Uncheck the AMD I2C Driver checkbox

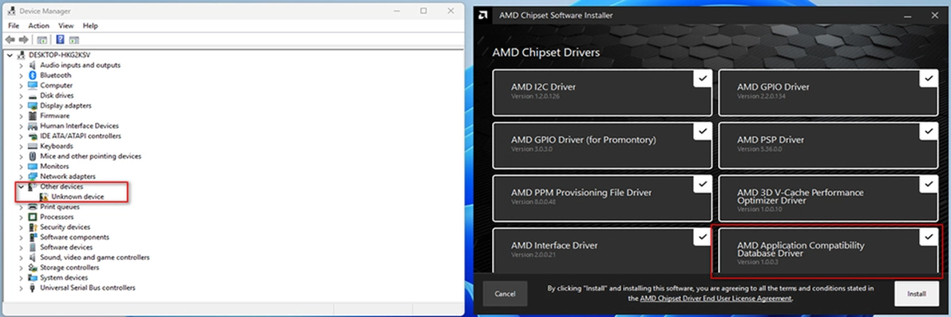[x=702, y=78]
